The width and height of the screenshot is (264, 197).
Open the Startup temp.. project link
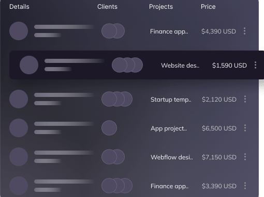coord(171,100)
